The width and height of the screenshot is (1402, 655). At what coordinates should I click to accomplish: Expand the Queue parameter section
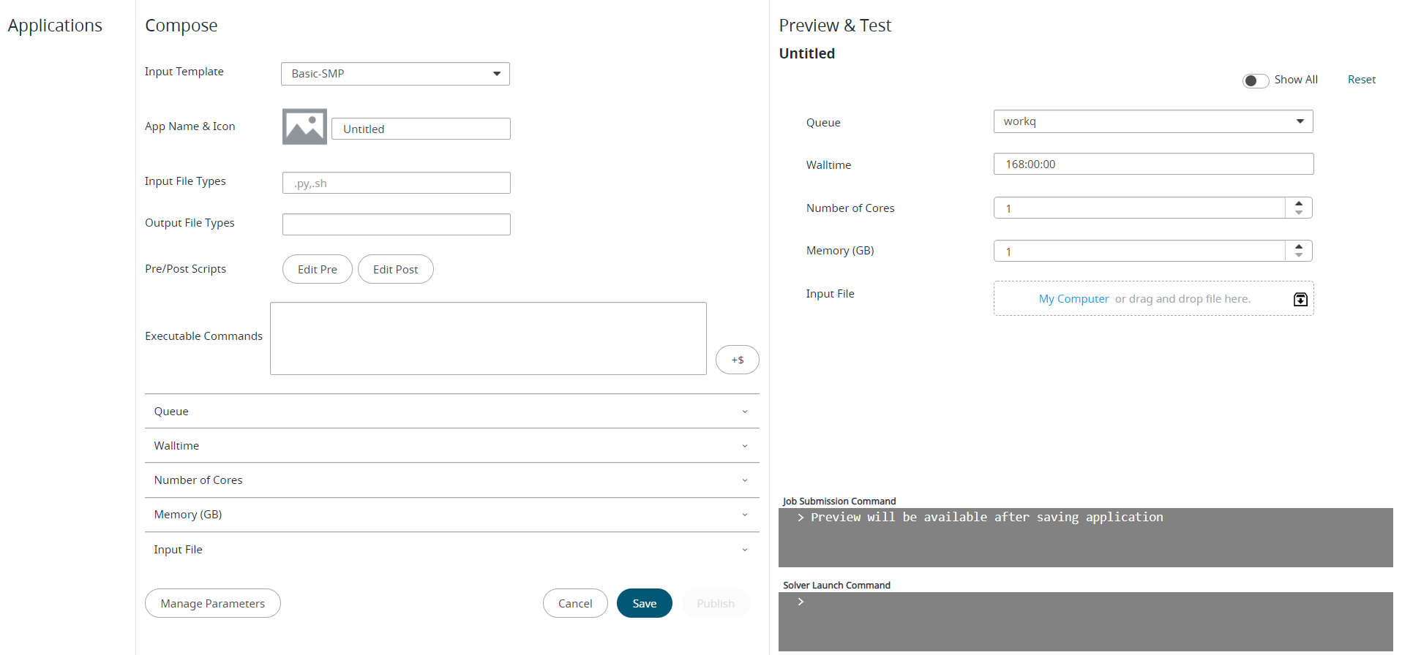click(452, 412)
